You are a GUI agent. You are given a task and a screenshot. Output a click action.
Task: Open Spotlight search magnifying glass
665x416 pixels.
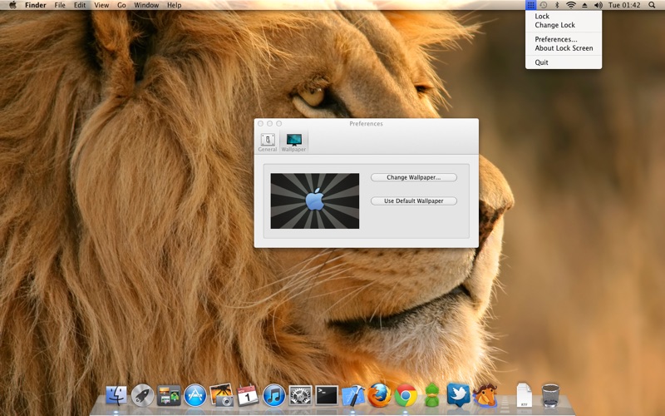pyautogui.click(x=652, y=5)
